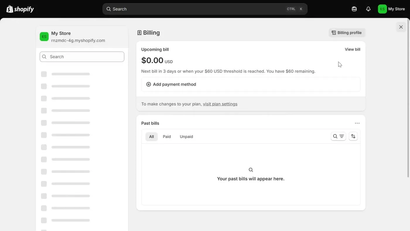The height and width of the screenshot is (231, 410).
Task: Select the All tab
Action: (x=151, y=137)
